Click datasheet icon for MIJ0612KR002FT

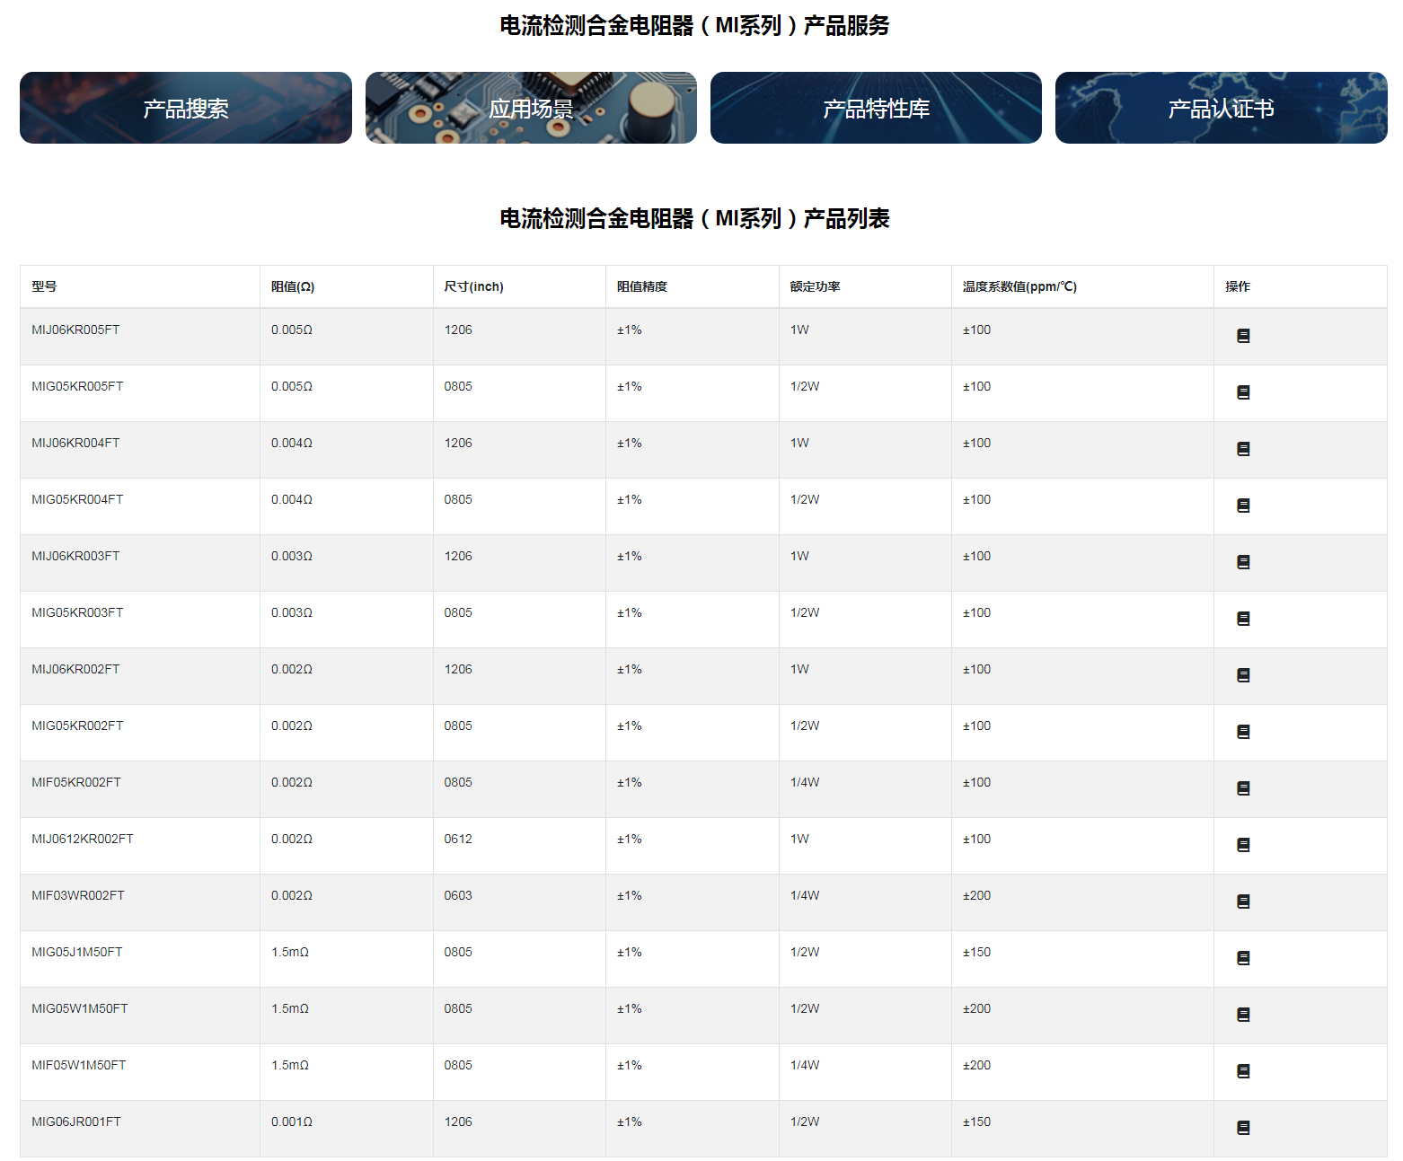1243,845
